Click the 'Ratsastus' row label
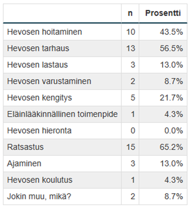Viewport: 191px width, 208px height. (x=25, y=147)
